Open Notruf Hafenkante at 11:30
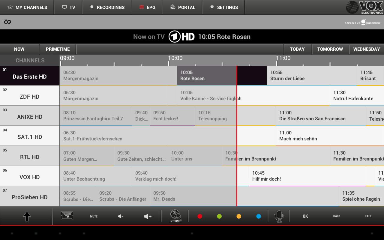Viewport: 384px width, 240px height. coord(357,96)
